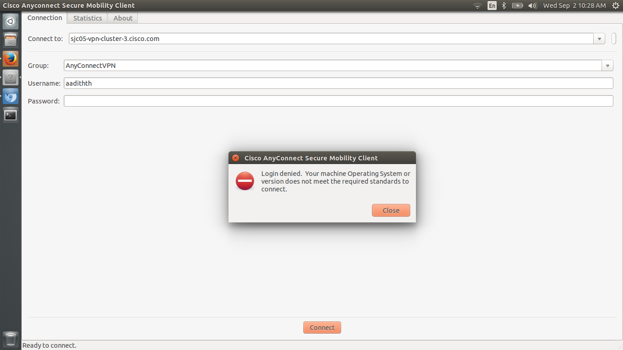
Task: Click the question-mark app launcher icon
Action: (10, 77)
